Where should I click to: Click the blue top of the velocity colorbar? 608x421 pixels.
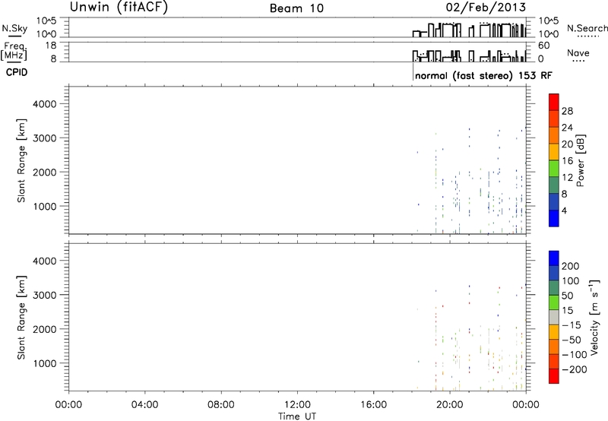coord(554,258)
